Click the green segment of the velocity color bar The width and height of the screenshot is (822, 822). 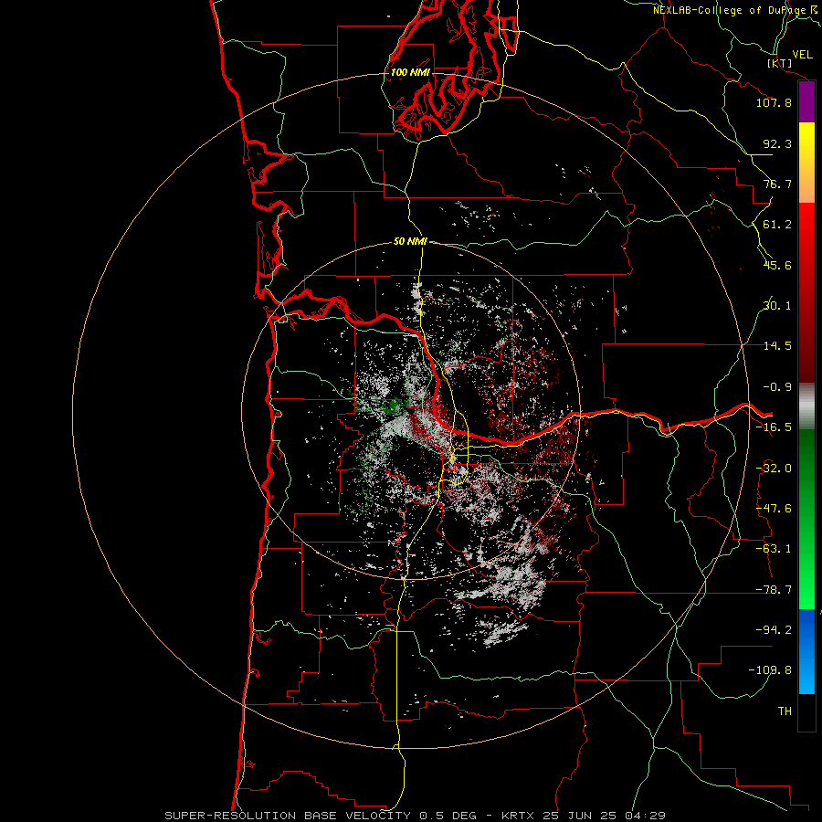806,519
